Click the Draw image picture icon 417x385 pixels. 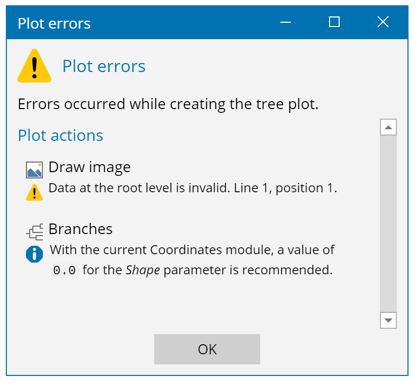click(34, 169)
